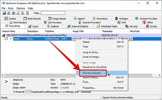
Task: Open the Help menu
Action: point(30,8)
